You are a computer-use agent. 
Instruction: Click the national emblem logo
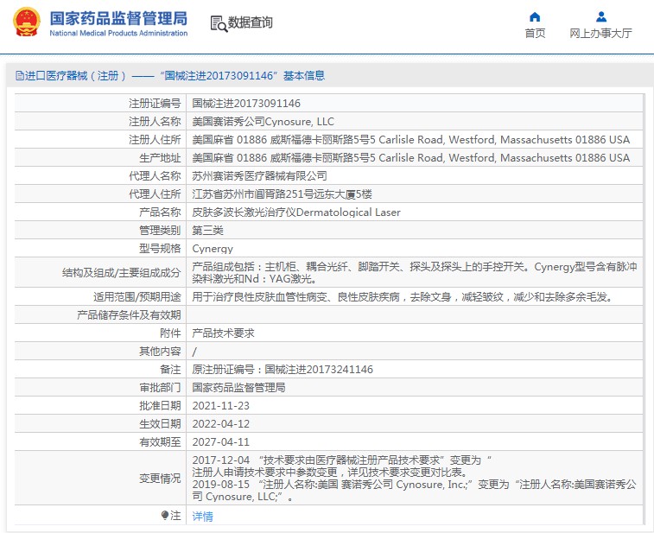coord(27,22)
